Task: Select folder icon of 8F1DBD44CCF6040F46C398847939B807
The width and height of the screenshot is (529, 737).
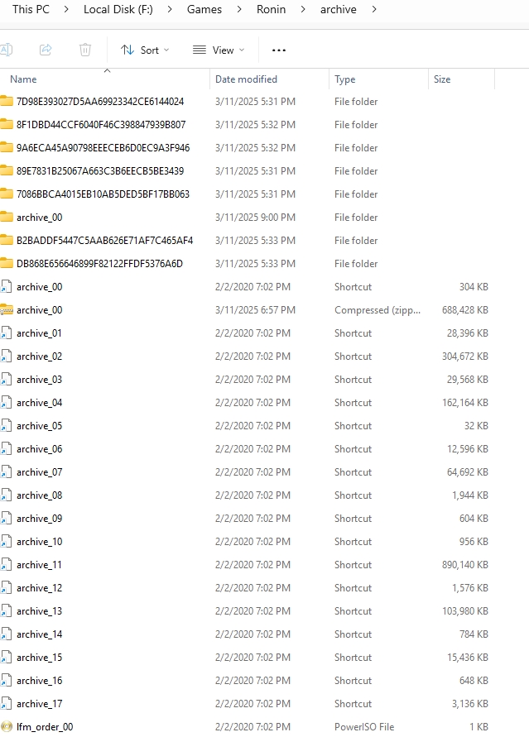Action: (x=7, y=124)
